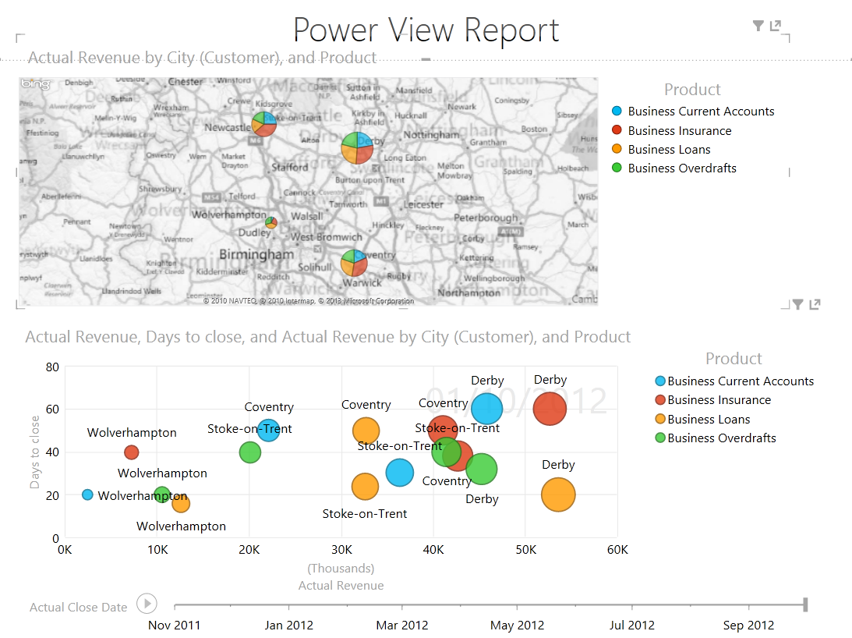Select the Stoke-on-Trent pie chart on the map

(264, 124)
